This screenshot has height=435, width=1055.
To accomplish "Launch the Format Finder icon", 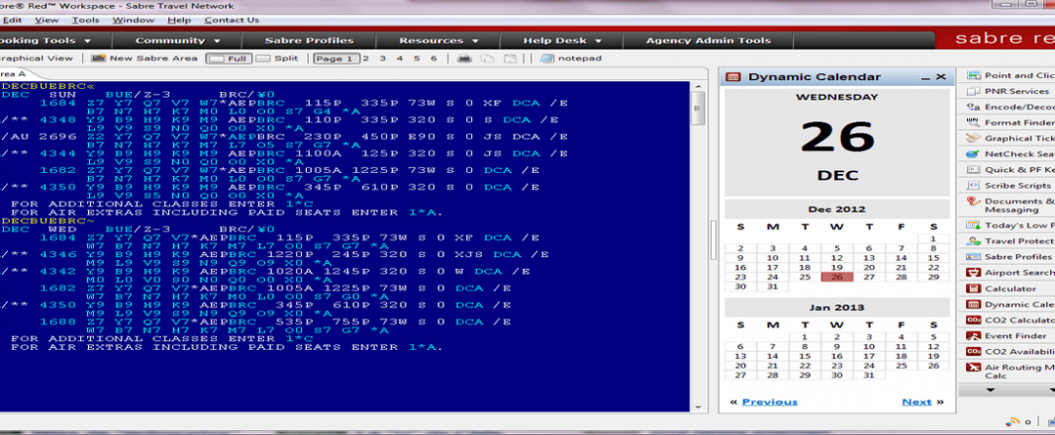I will pos(973,123).
